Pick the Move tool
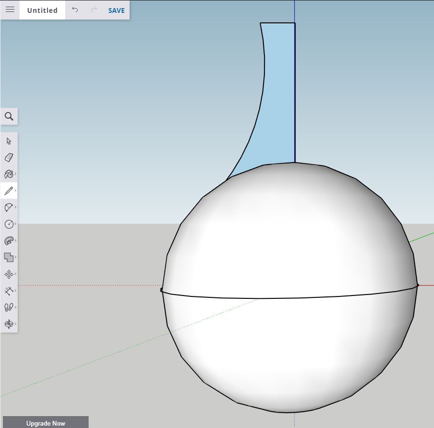434x428 pixels. coord(9,274)
